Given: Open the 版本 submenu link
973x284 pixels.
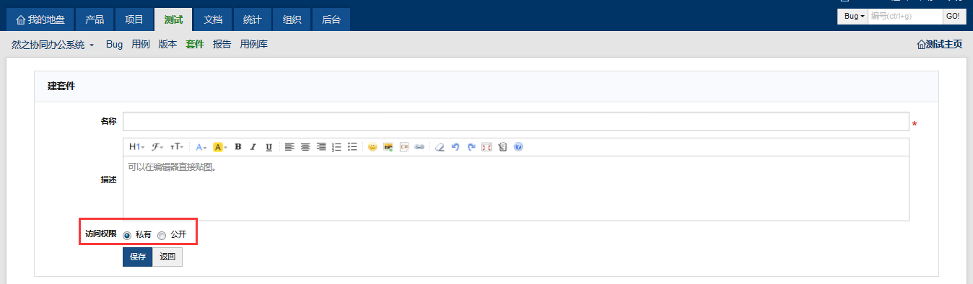Looking at the screenshot, I should pos(167,45).
